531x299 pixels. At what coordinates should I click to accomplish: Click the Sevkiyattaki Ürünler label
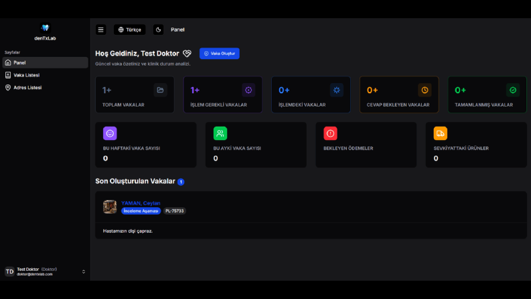[x=461, y=148]
